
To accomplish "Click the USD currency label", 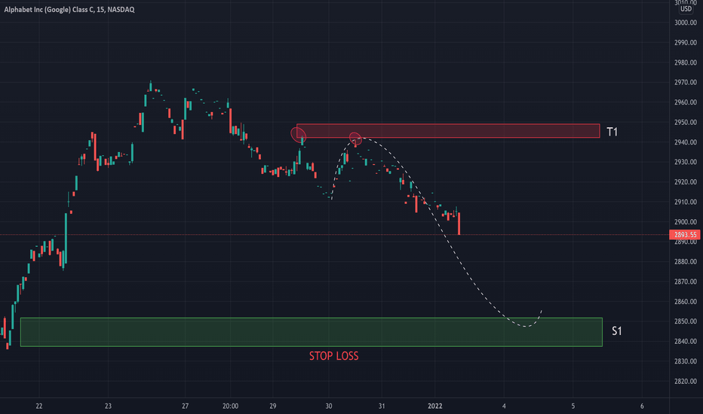I will pos(686,9).
